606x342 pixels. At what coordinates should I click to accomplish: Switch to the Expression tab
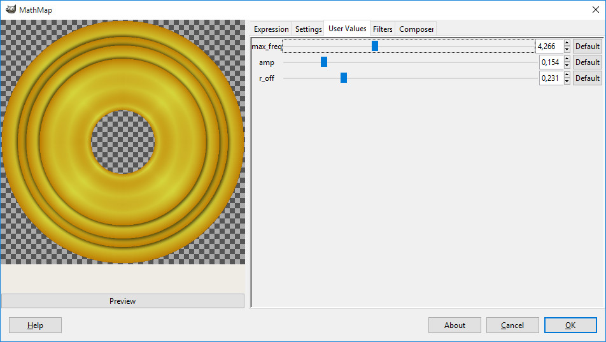tap(271, 29)
